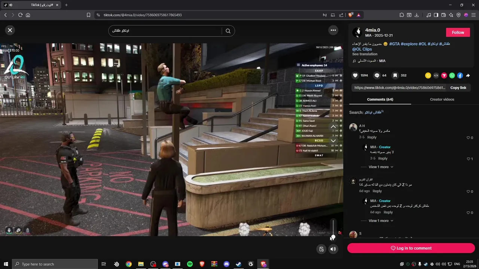Copy the video link
Screen dimensions: 479x269
(x=458, y=88)
